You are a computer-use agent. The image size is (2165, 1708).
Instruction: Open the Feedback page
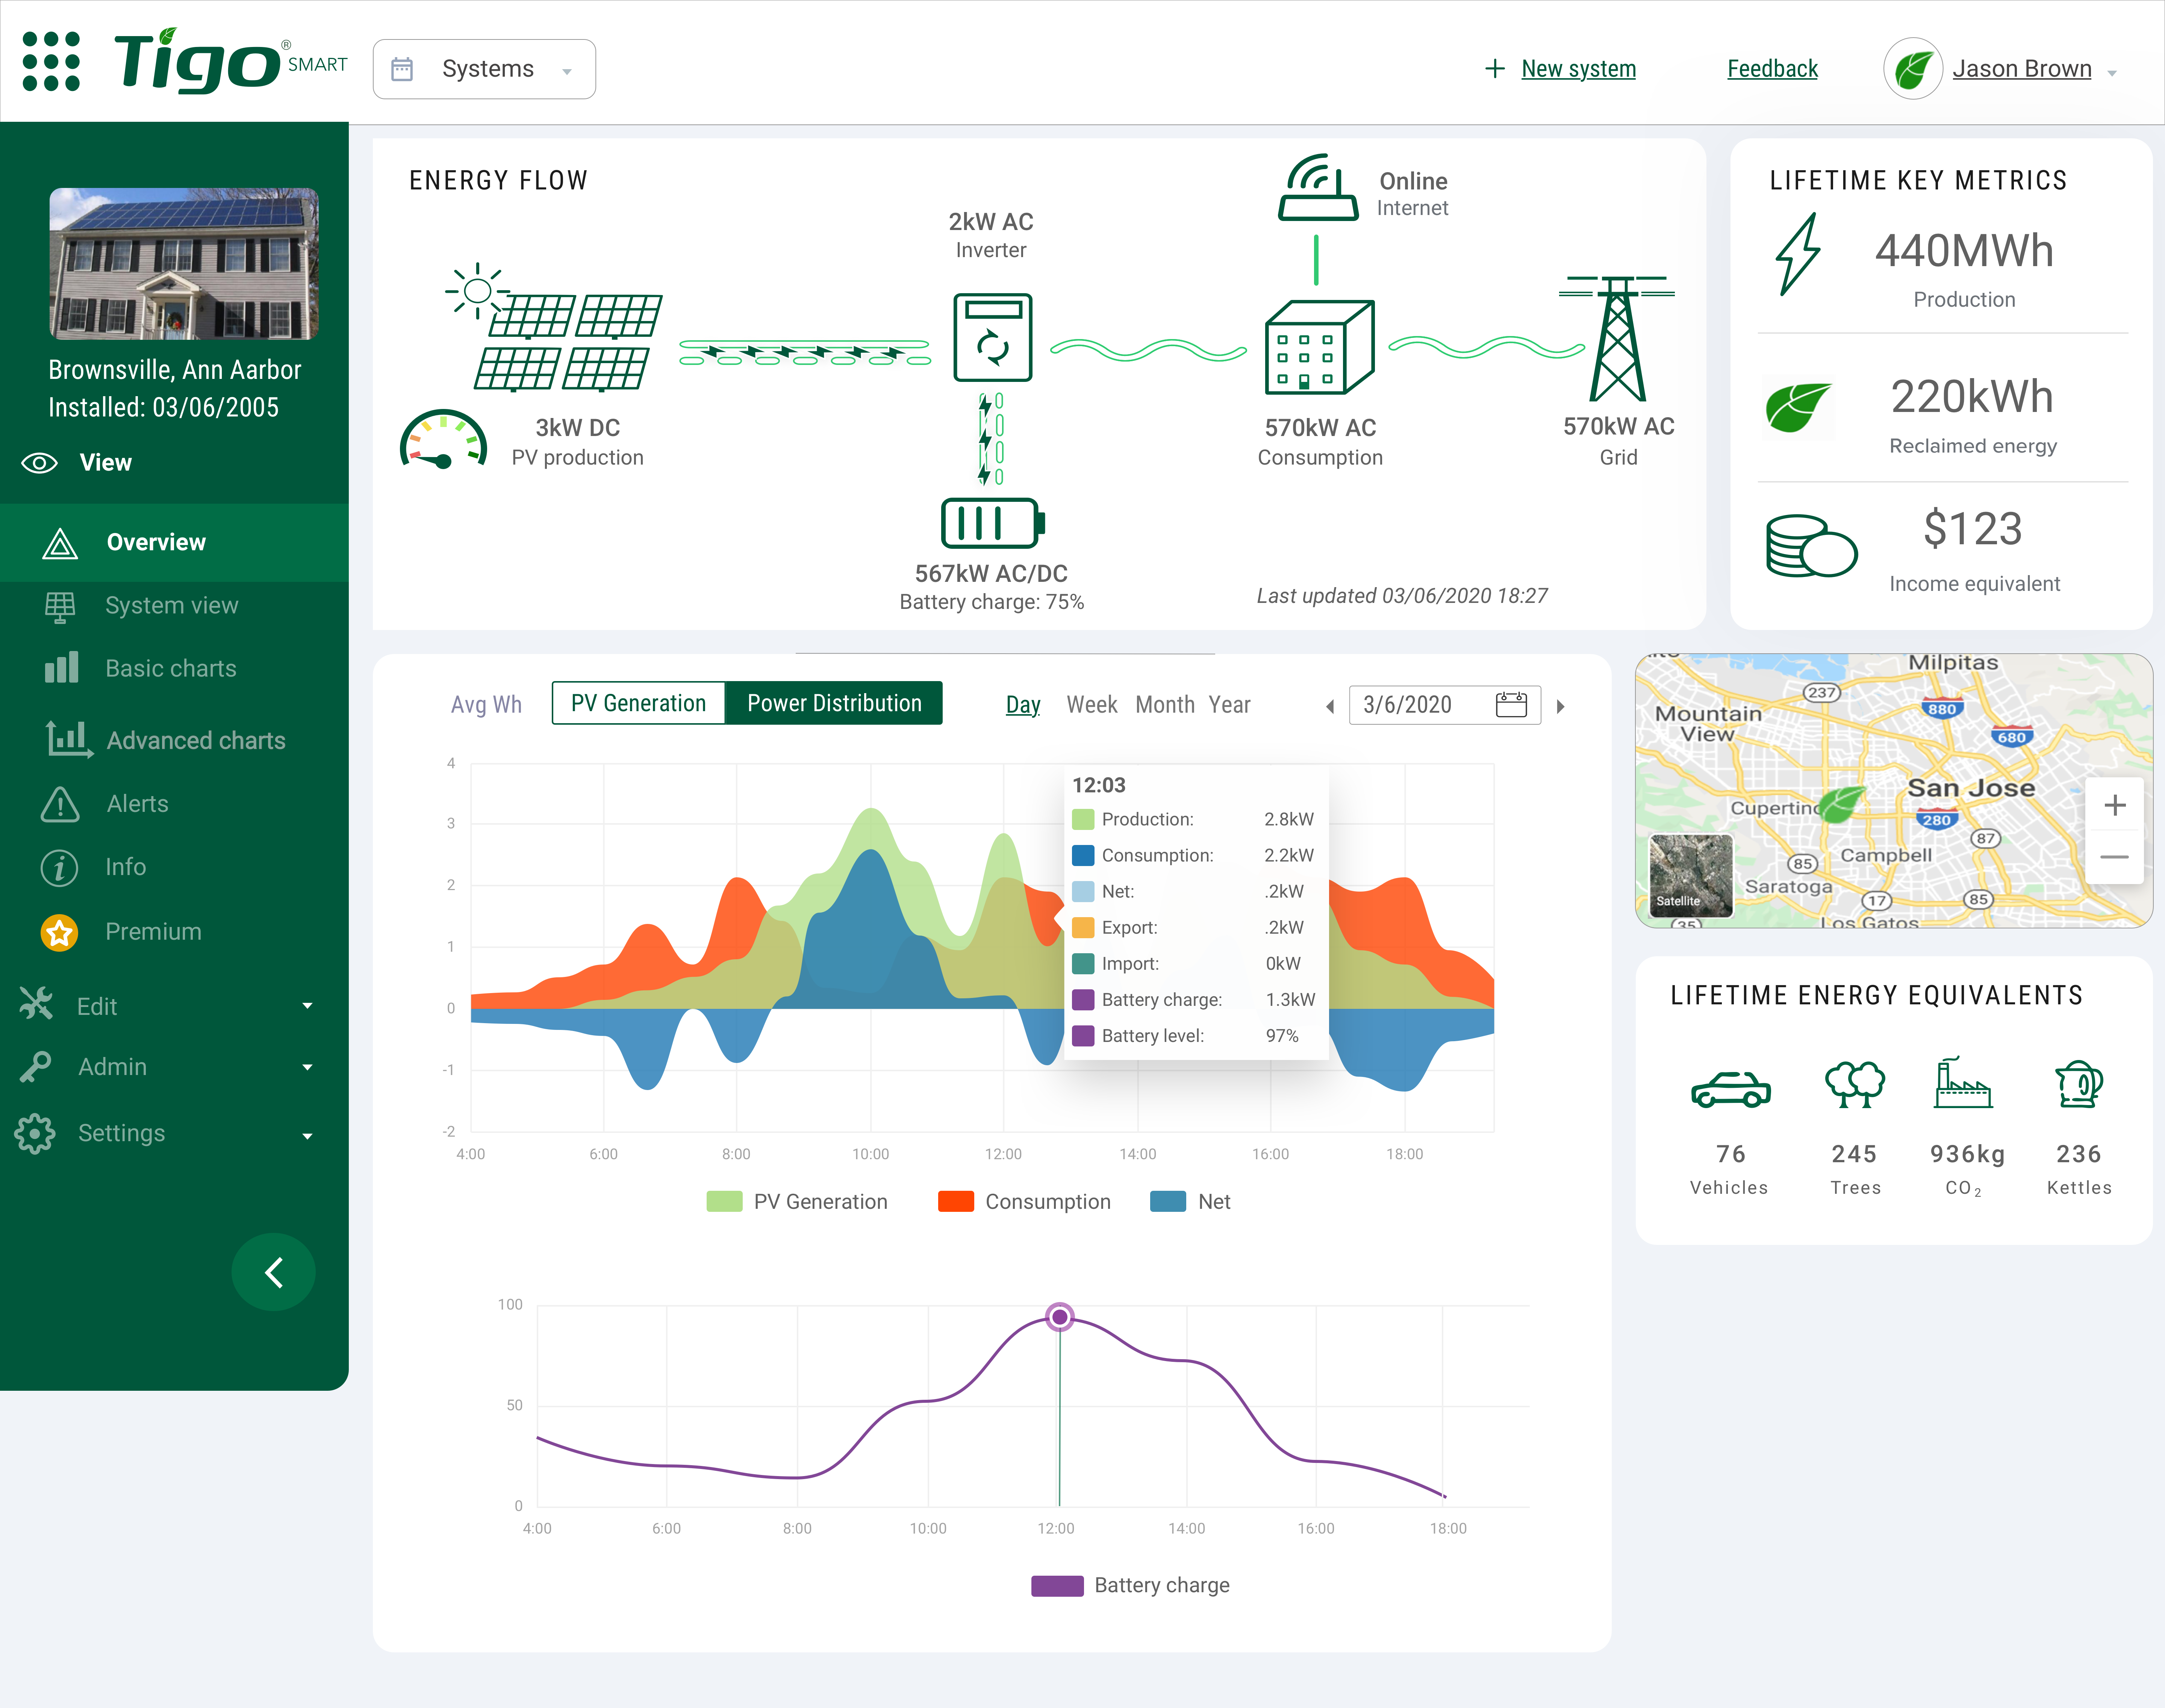pos(1772,68)
